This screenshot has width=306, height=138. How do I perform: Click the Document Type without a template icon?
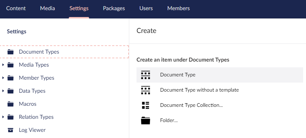145,90
